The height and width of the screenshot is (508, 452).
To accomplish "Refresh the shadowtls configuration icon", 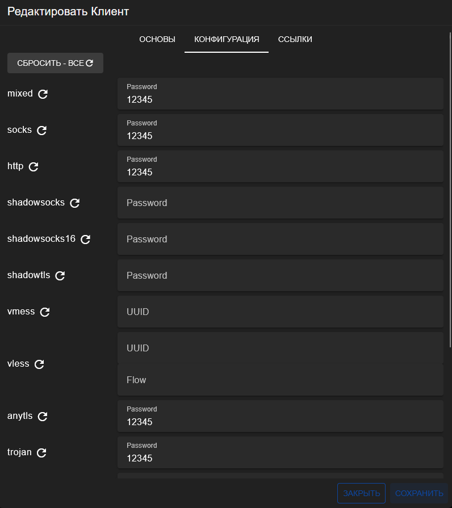I will pyautogui.click(x=60, y=276).
